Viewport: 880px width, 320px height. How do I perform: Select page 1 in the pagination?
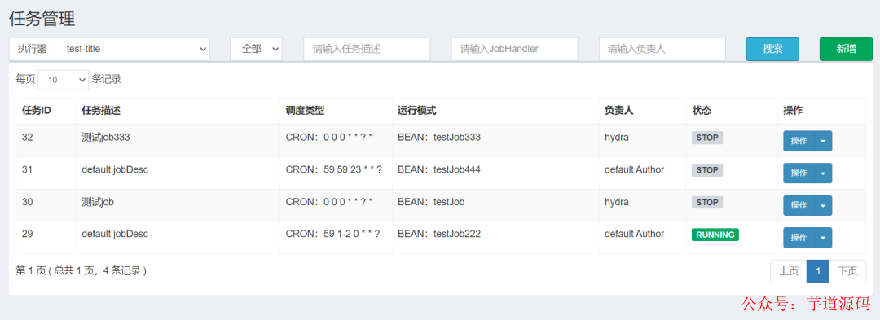point(818,271)
